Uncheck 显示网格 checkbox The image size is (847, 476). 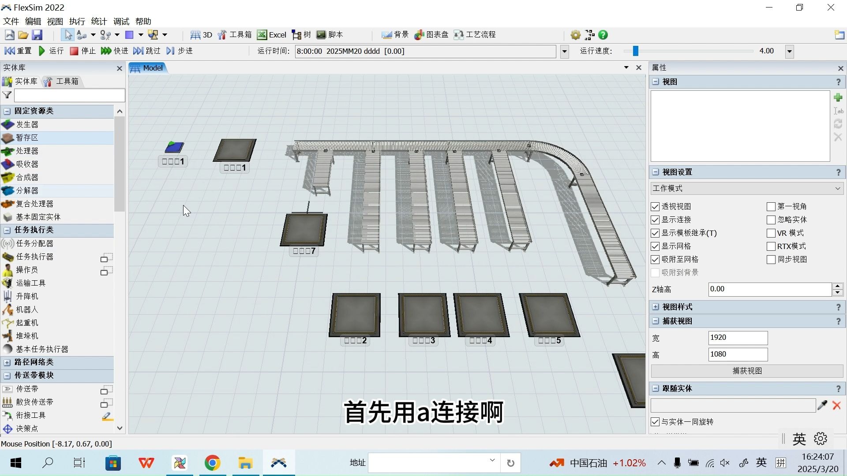click(655, 246)
